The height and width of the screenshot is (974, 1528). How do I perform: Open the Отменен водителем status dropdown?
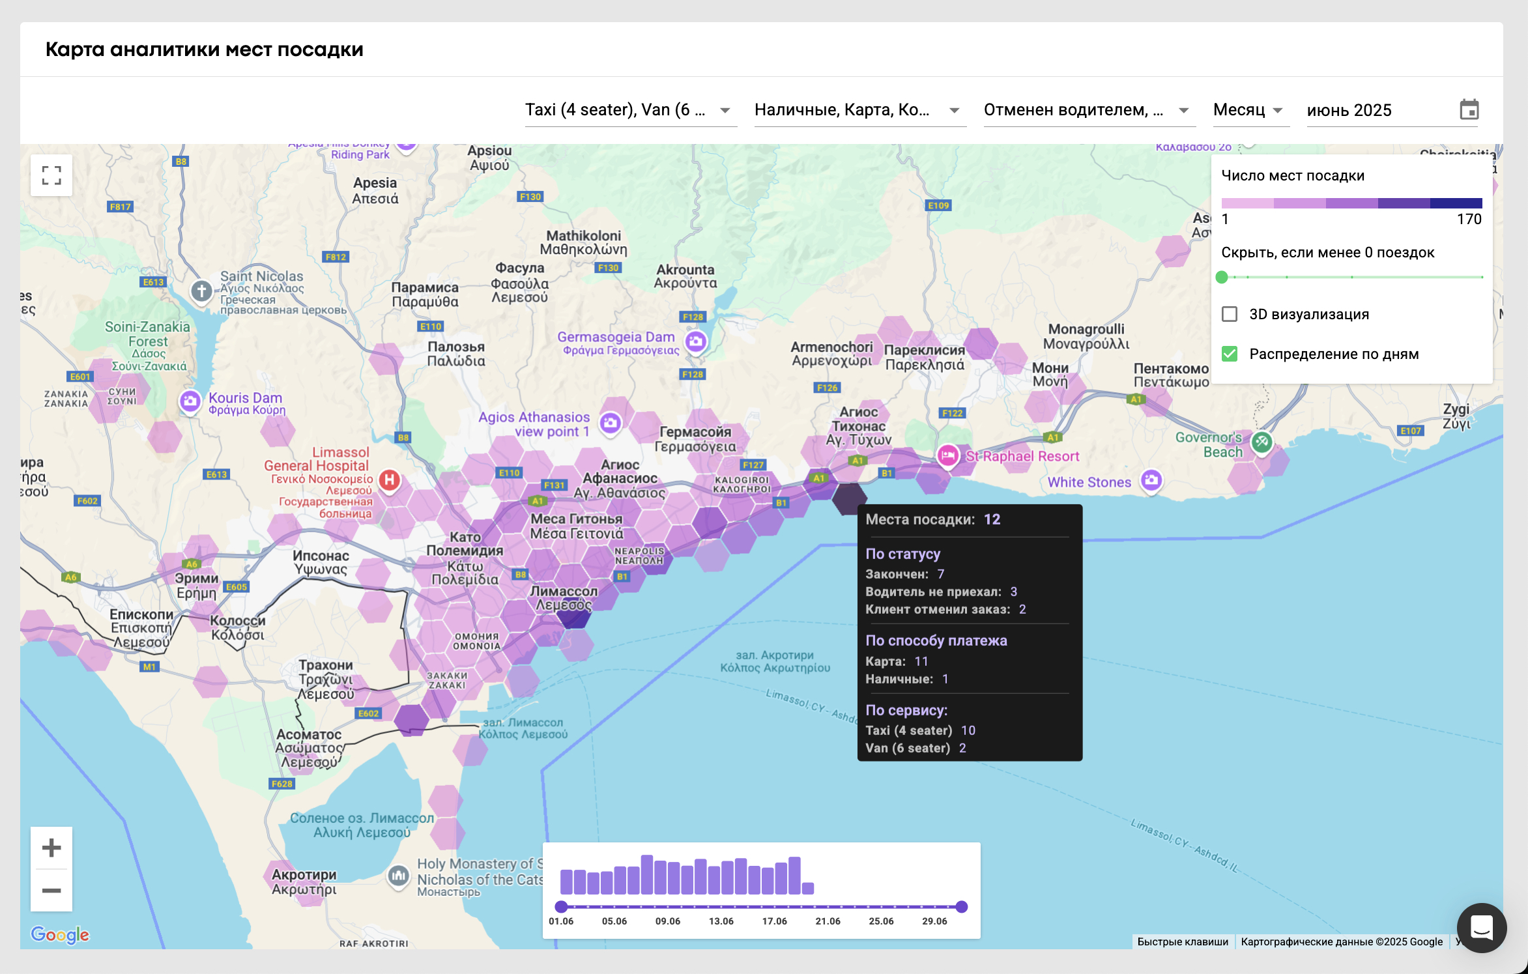(1088, 110)
